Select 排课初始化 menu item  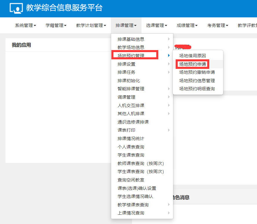pyautogui.click(x=128, y=80)
